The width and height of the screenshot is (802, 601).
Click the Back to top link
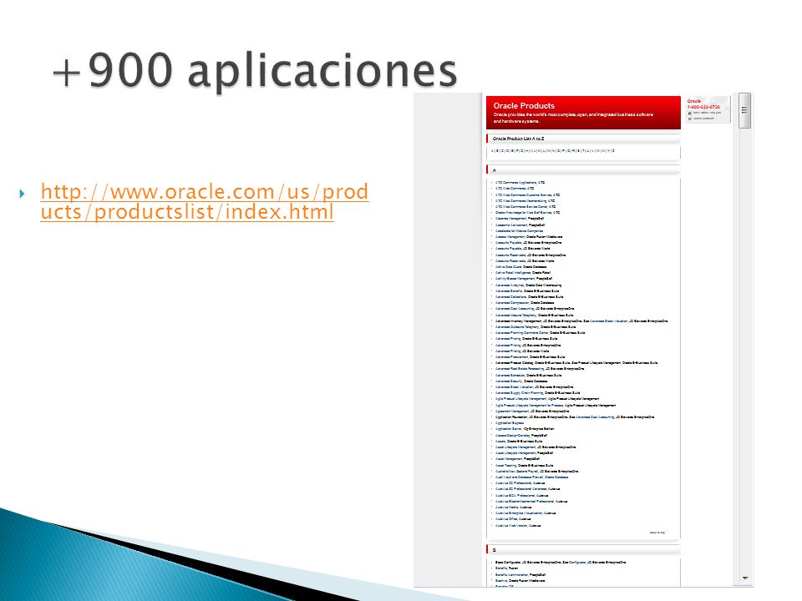click(657, 533)
